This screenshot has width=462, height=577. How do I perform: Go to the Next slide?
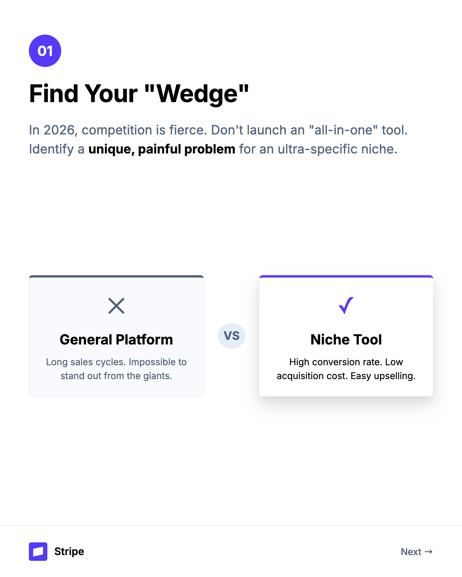pos(411,552)
